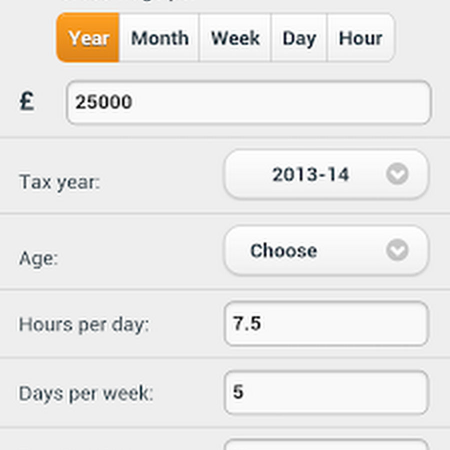Click the 2013-14 text in Tax year selector

point(310,174)
